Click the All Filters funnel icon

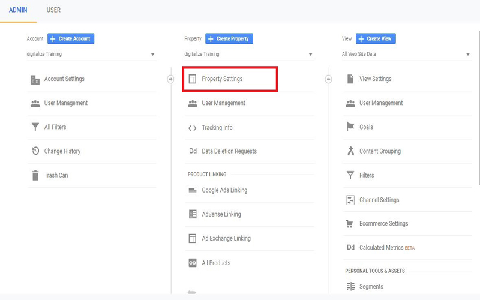point(35,127)
